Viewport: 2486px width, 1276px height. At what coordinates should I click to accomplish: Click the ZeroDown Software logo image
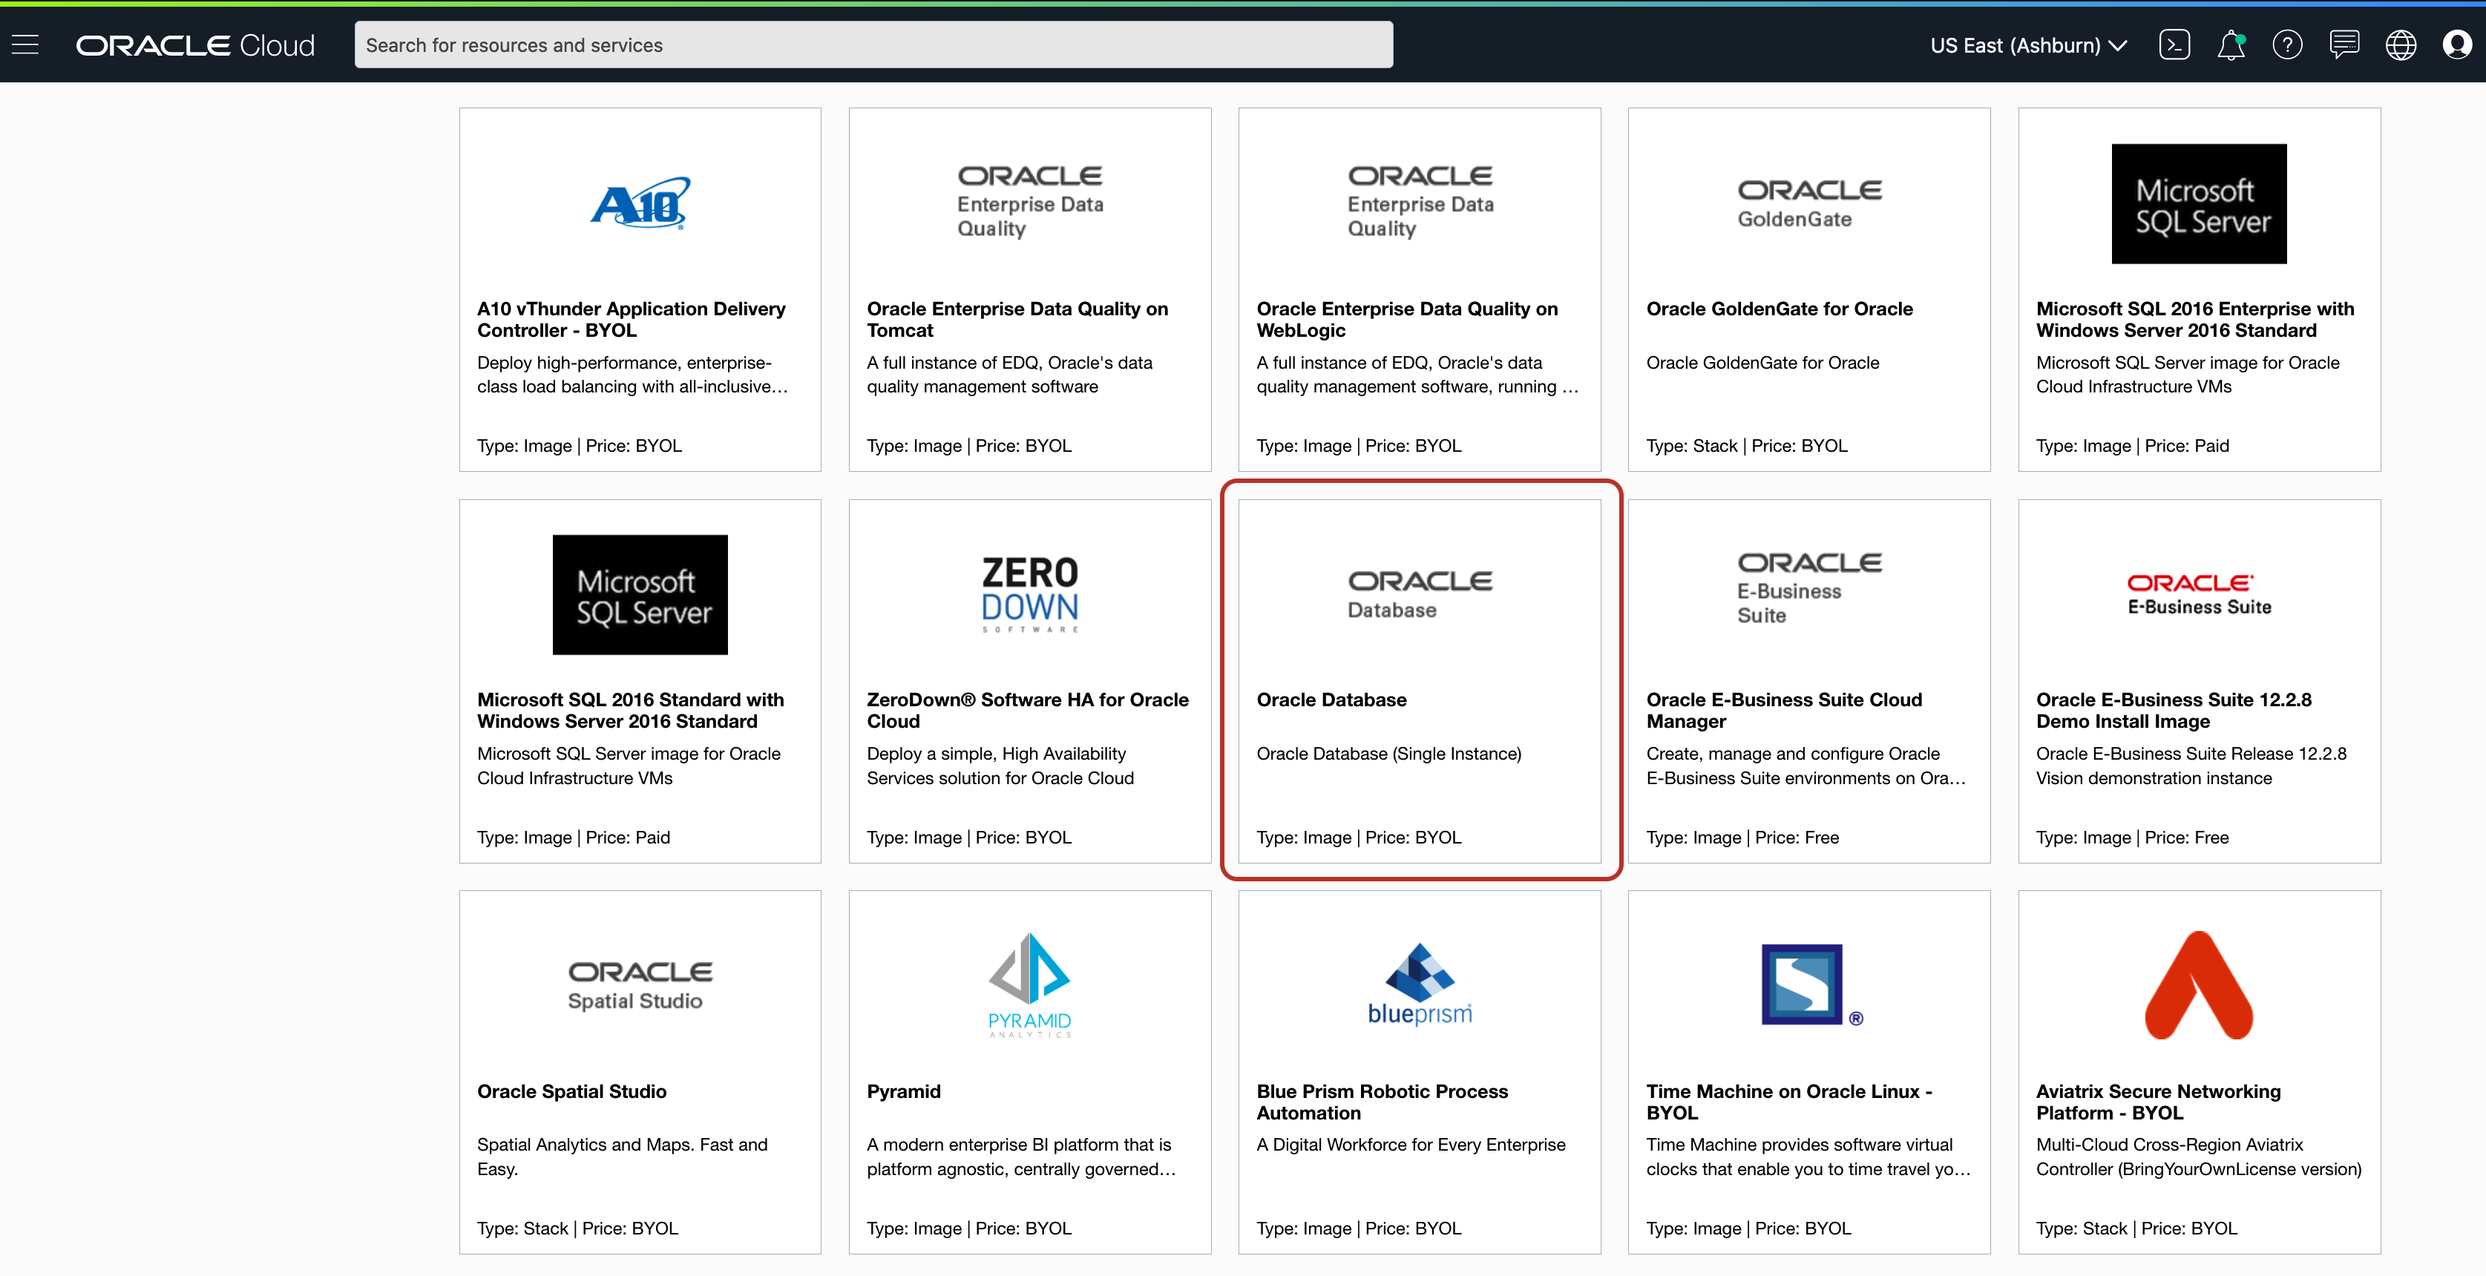point(1030,593)
